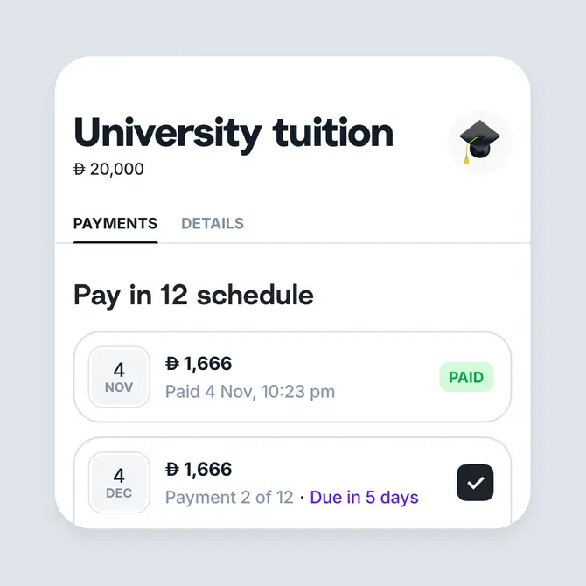Click the currency symbol in November amount
The image size is (586, 586).
pyautogui.click(x=172, y=364)
